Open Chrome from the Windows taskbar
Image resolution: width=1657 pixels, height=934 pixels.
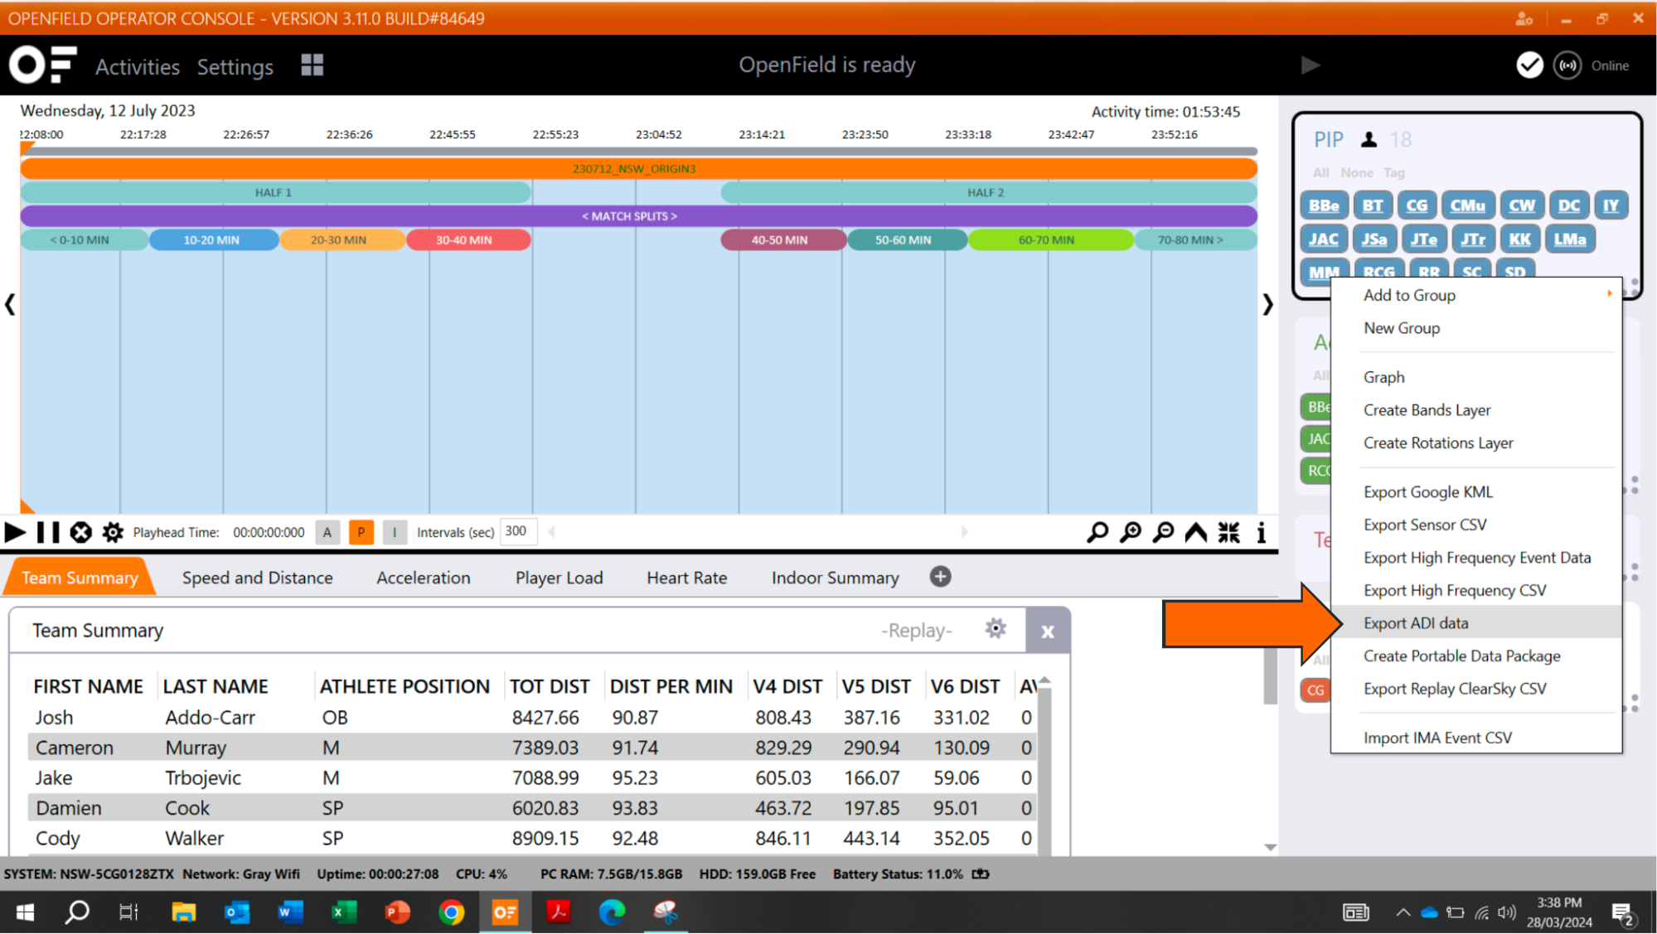451,912
